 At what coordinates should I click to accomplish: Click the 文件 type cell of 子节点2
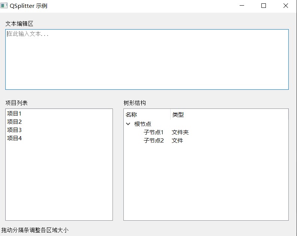pyautogui.click(x=177, y=141)
